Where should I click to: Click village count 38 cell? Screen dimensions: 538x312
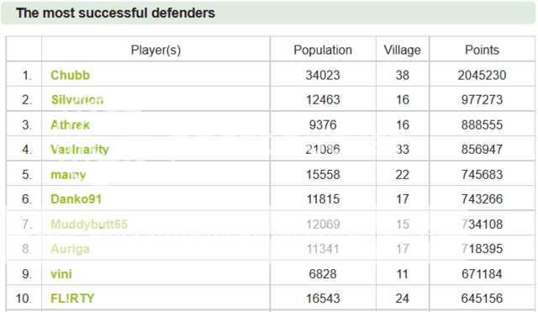pyautogui.click(x=402, y=75)
